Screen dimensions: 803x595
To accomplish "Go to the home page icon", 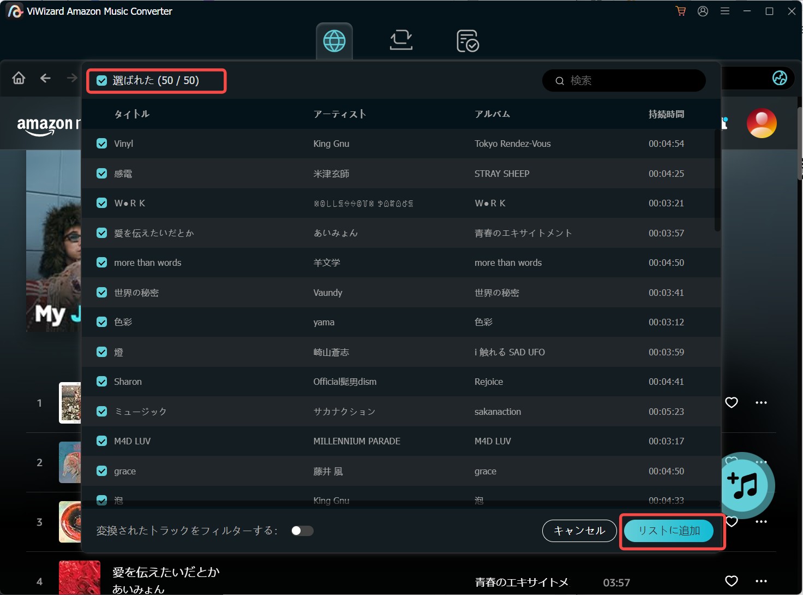I will click(x=19, y=78).
